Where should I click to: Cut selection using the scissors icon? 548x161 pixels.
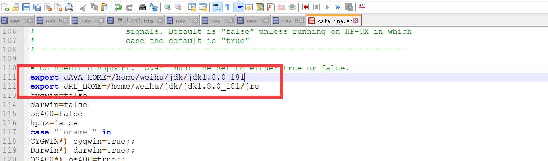coord(83,7)
